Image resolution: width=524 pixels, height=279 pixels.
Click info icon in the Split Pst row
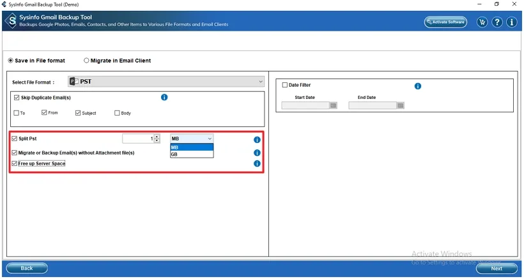(257, 140)
